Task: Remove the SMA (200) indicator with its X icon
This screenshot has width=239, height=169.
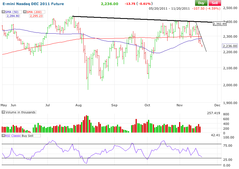Action: pyautogui.click(x=25, y=12)
